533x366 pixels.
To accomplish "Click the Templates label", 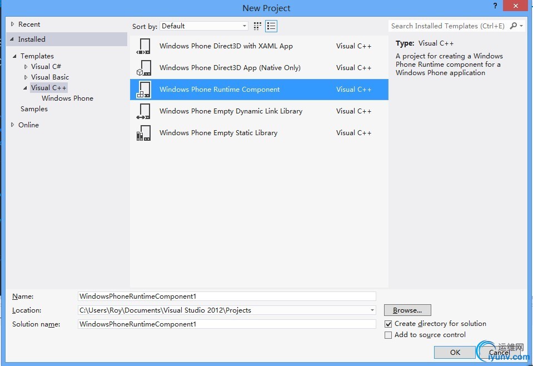I will click(37, 56).
